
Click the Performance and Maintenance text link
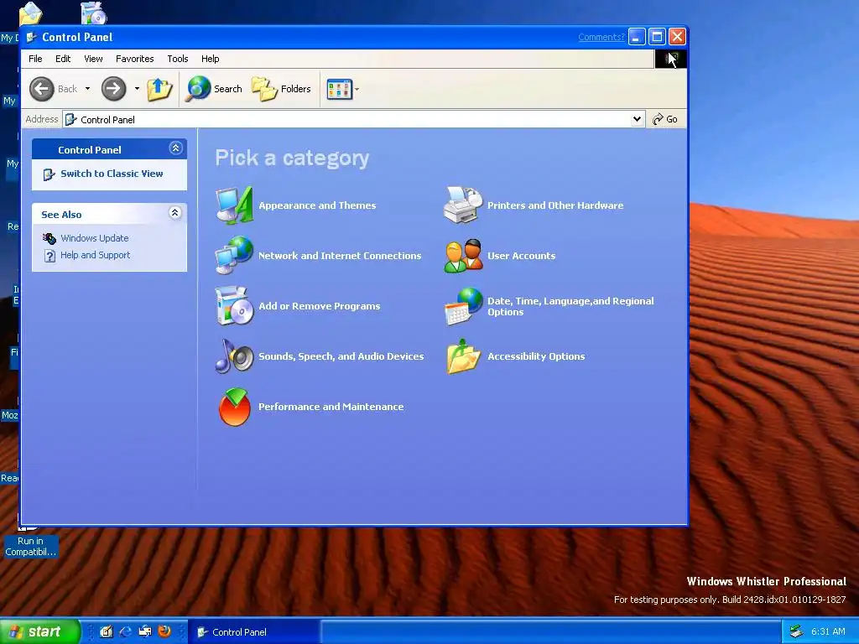pyautogui.click(x=331, y=407)
